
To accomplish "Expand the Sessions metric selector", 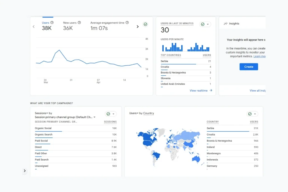I will pos(41,113).
